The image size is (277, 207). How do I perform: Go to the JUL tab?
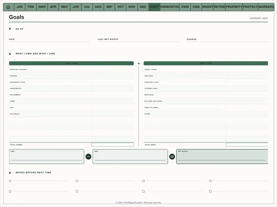coord(87,7)
